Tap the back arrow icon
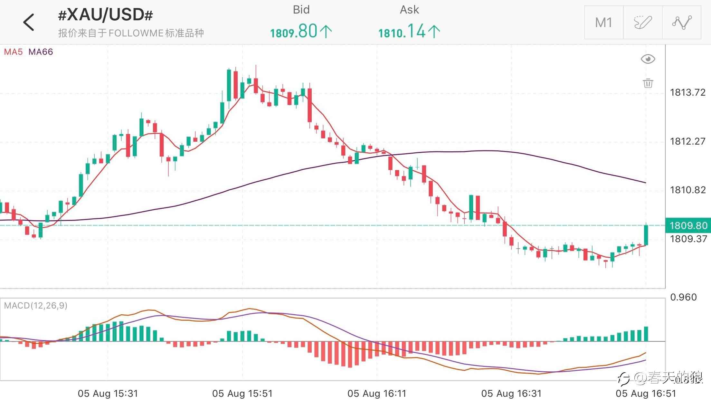 (x=29, y=22)
